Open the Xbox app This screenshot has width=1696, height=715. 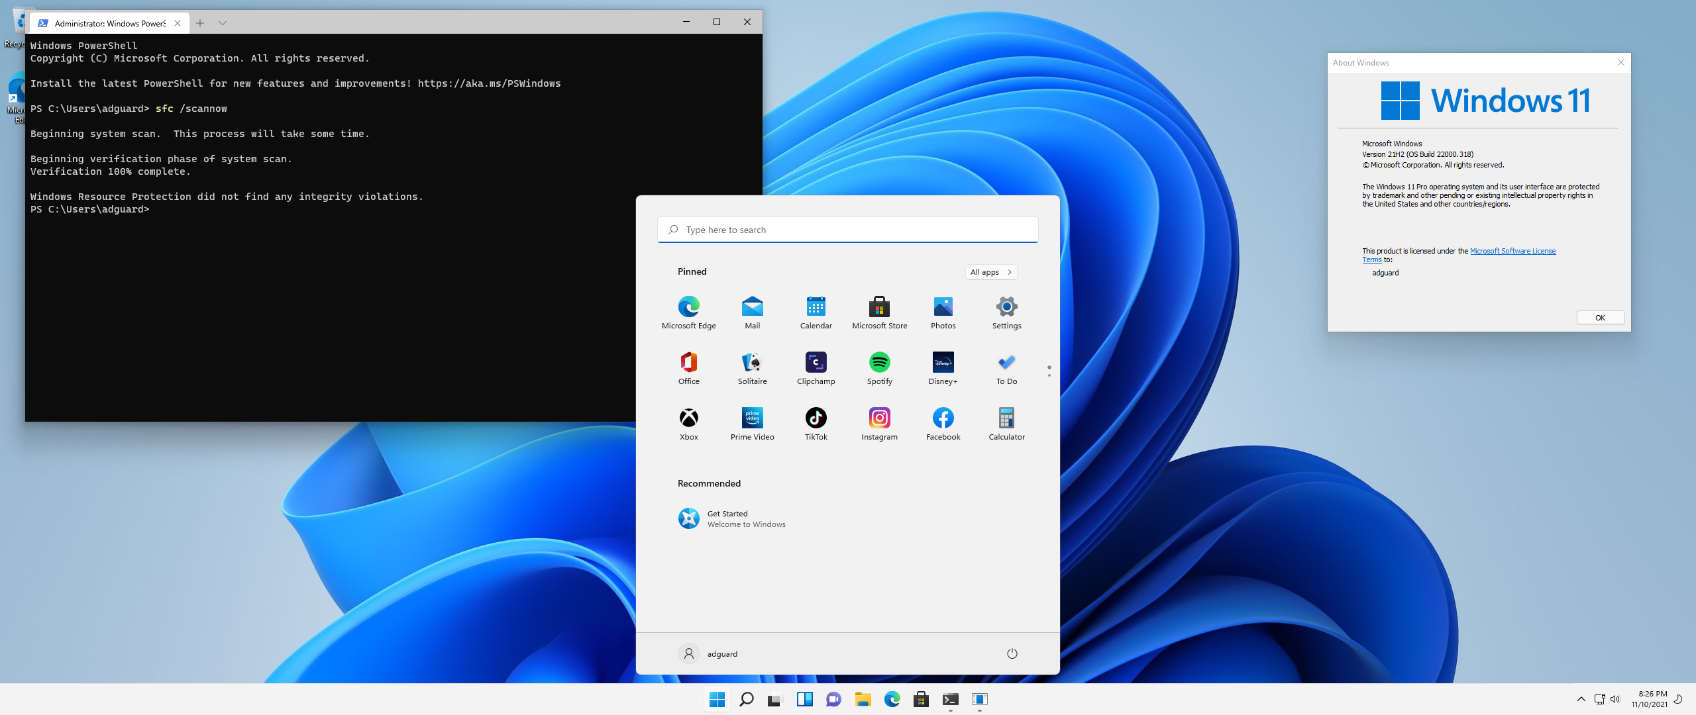coord(688,424)
